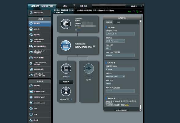180x123 pixels.
Task: Open AiCloud 2.0 cloud icon
Action: (31, 75)
